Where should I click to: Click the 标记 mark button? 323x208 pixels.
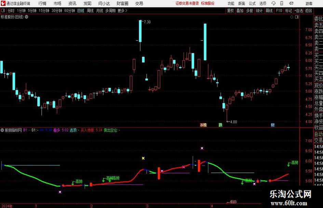(x=288, y=11)
